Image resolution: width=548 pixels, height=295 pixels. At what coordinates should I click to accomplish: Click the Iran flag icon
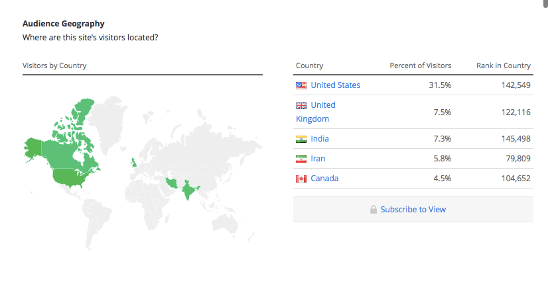coord(301,159)
